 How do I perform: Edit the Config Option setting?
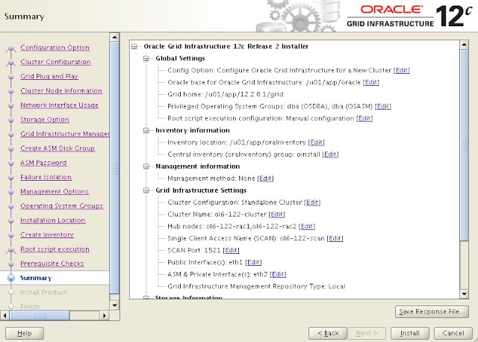pyautogui.click(x=402, y=70)
